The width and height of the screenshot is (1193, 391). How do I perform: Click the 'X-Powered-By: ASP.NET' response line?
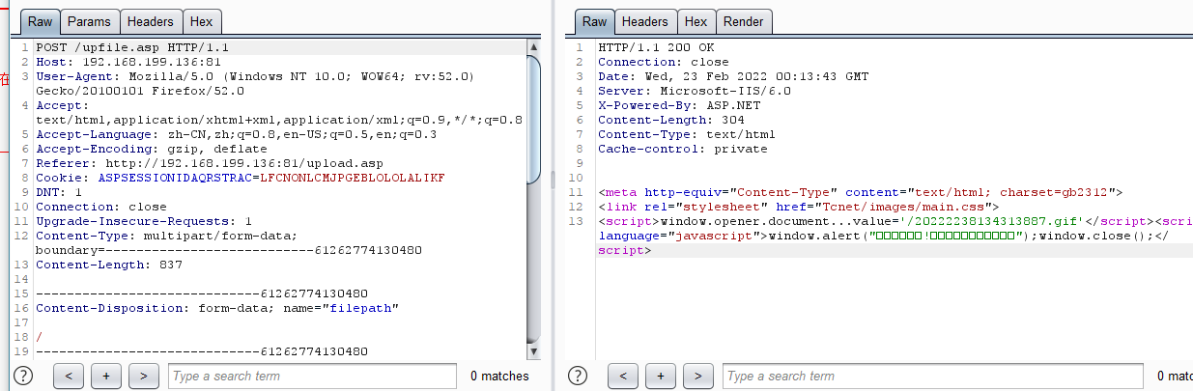(x=679, y=105)
